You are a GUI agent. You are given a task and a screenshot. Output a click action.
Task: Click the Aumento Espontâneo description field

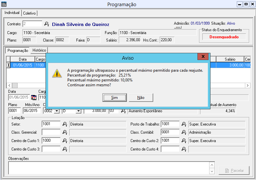click(x=163, y=111)
